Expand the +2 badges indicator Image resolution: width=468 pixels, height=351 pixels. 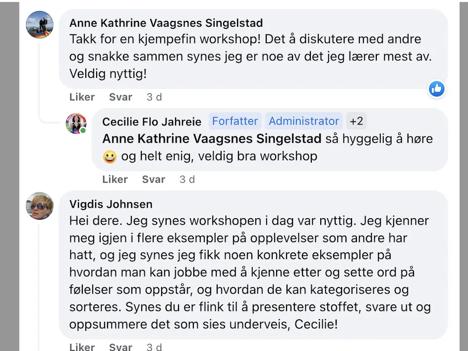[356, 121]
